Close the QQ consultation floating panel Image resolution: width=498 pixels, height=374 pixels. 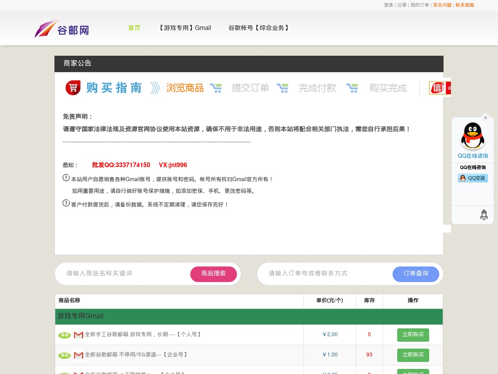click(485, 117)
